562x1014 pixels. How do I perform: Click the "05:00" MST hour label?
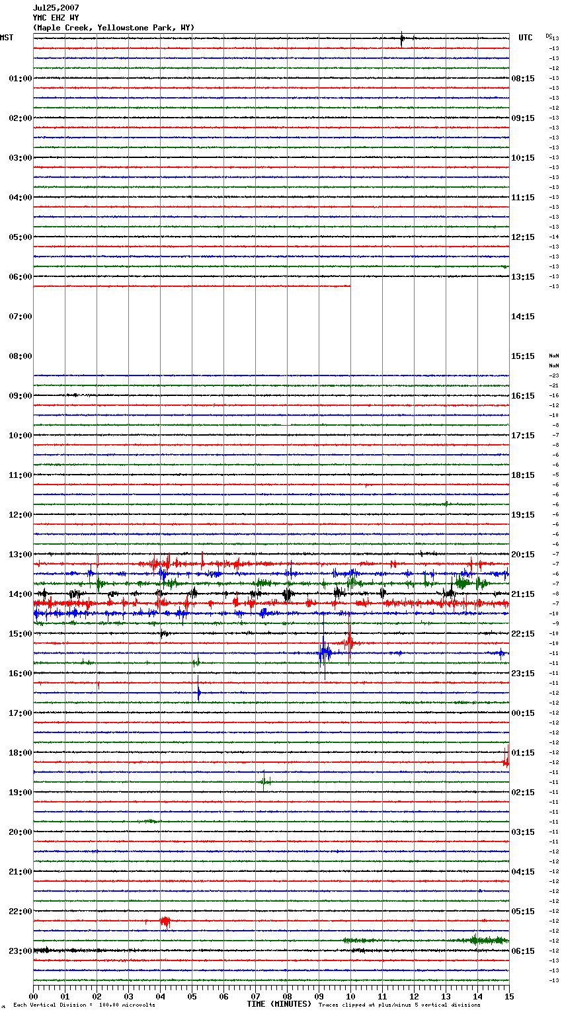[20, 237]
